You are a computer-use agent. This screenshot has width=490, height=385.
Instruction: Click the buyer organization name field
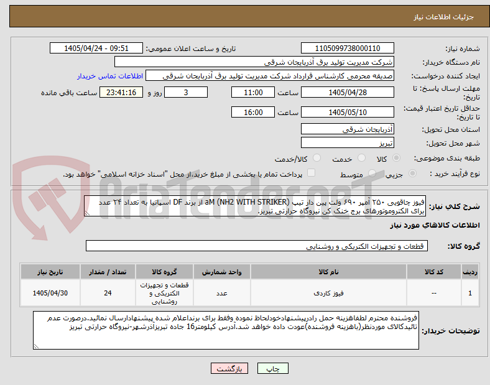coord(254,62)
